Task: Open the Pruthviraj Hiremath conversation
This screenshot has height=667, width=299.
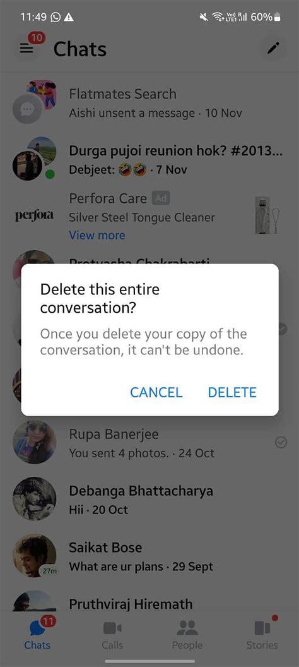Action: click(149, 602)
